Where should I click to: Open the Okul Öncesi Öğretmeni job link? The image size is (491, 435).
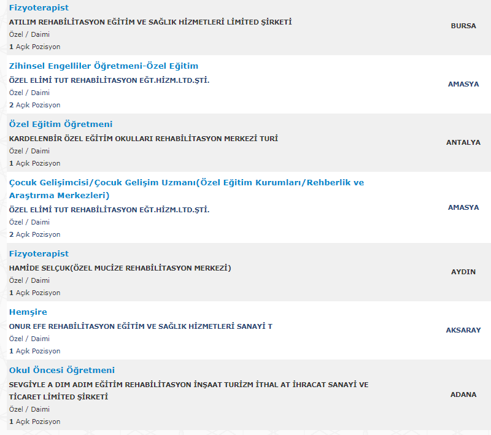(61, 371)
